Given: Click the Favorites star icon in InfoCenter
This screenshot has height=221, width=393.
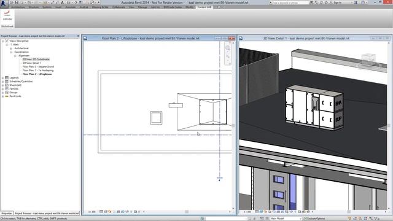Looking at the screenshot, I should pos(326,2).
